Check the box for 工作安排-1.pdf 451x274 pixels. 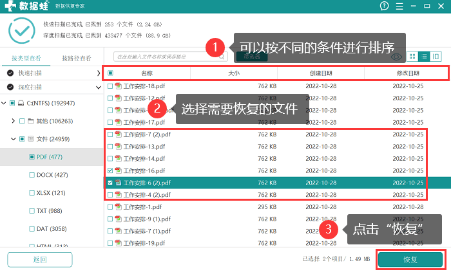point(110,207)
